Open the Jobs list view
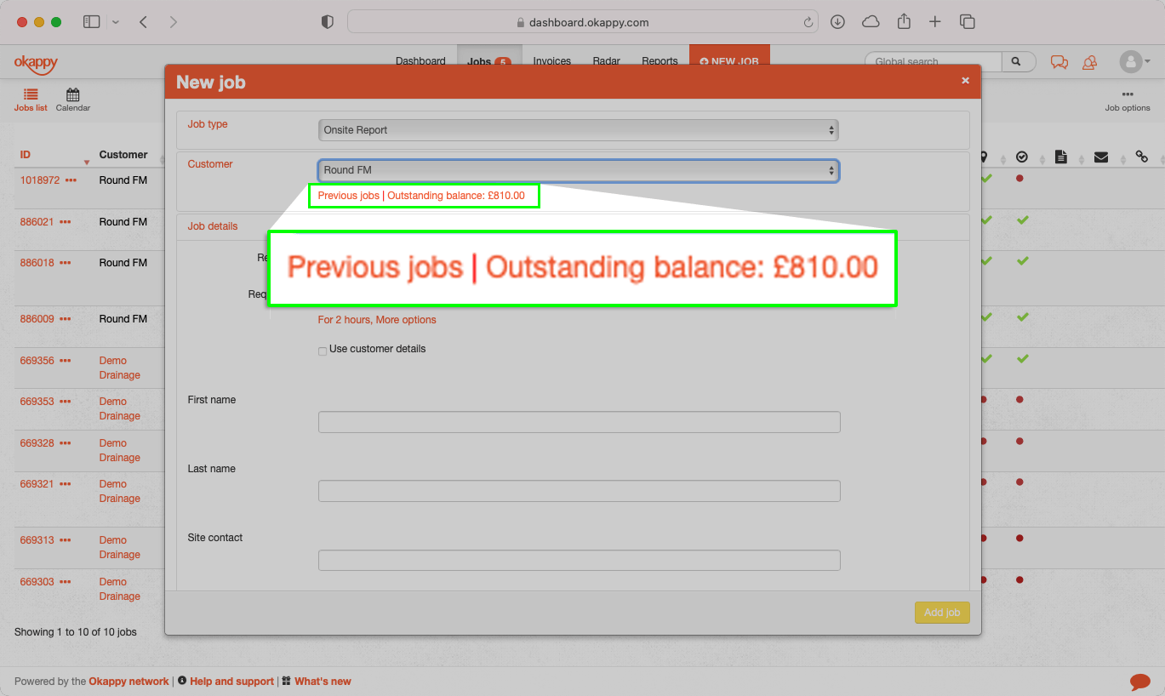Screen dimensions: 1165x696 [30, 98]
